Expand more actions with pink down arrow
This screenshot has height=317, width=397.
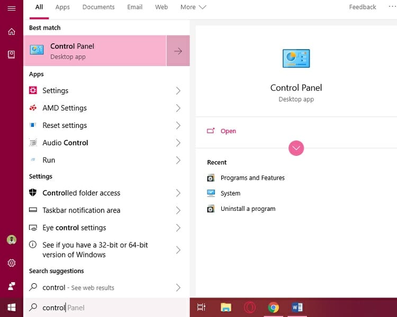(296, 148)
